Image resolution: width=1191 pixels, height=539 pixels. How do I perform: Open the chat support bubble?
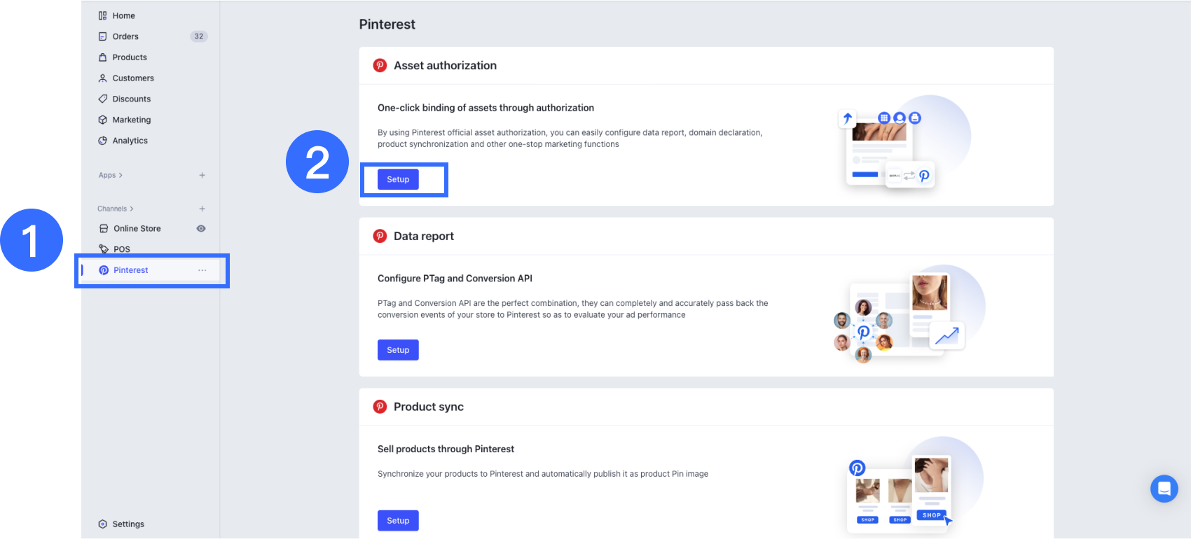1164,489
